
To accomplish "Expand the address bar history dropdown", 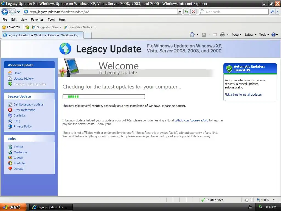I will point(180,12).
